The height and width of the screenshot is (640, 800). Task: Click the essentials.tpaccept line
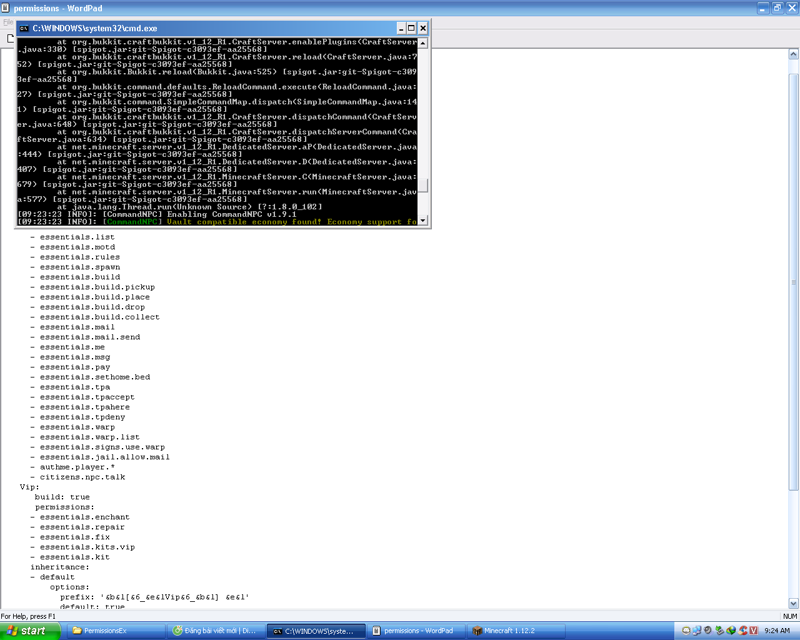pyautogui.click(x=82, y=397)
